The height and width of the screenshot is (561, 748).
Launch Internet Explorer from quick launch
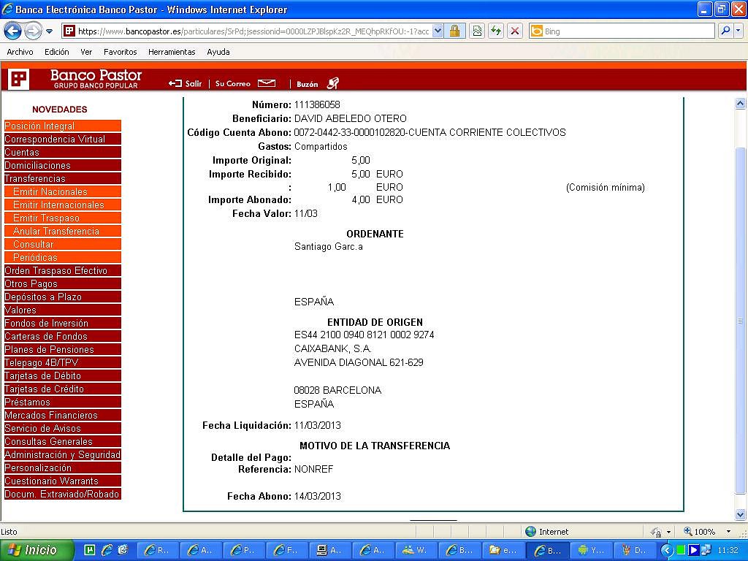tap(107, 550)
